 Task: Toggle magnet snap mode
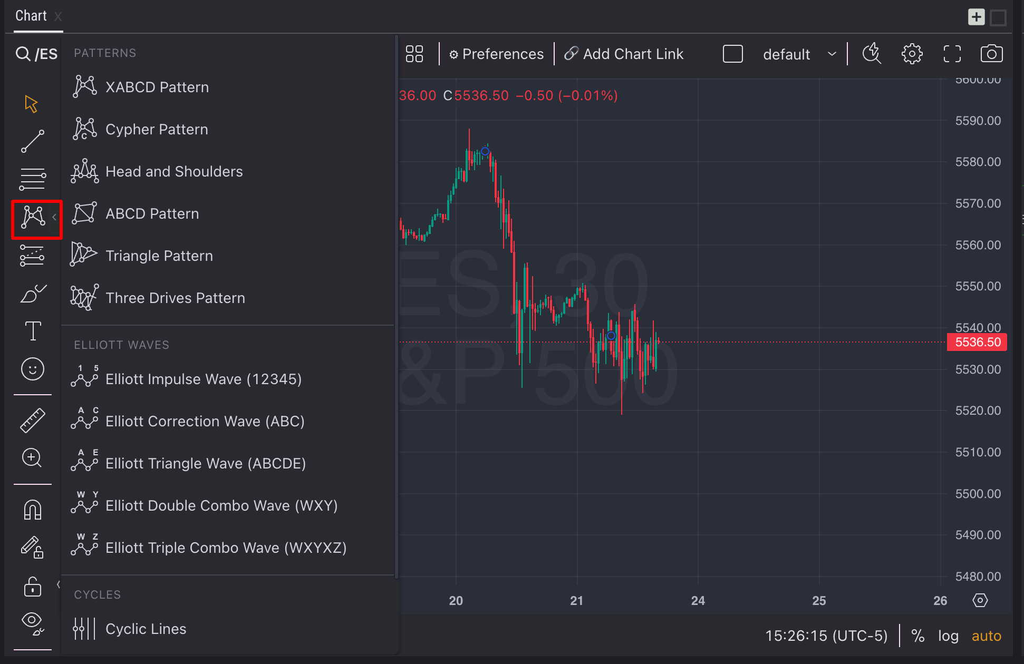pos(32,510)
